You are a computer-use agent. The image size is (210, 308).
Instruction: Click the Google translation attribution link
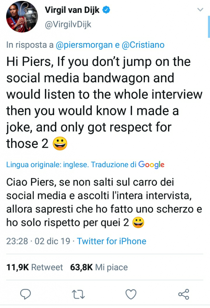tap(151, 165)
